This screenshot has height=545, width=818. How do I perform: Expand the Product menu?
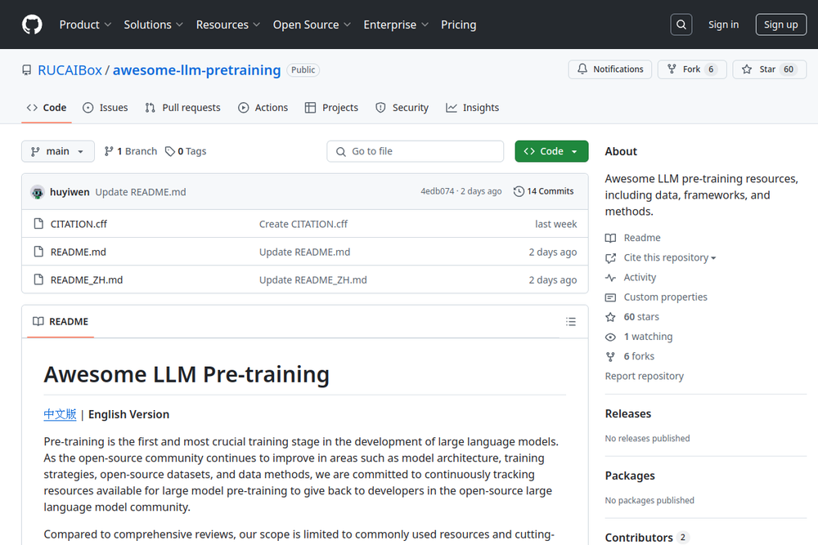[85, 25]
